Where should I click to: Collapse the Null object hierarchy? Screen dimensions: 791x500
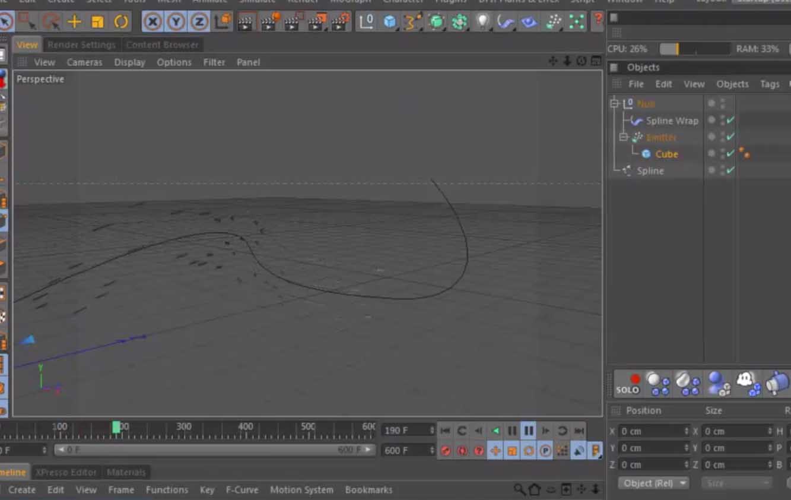click(x=614, y=103)
